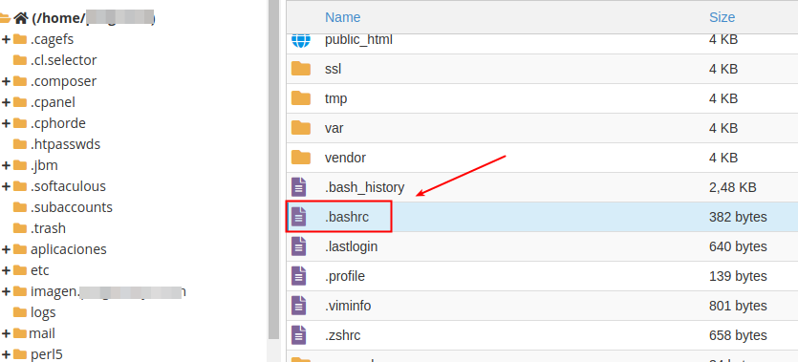
Task: Click the .cpanel folder icon in tree
Action: [20, 102]
